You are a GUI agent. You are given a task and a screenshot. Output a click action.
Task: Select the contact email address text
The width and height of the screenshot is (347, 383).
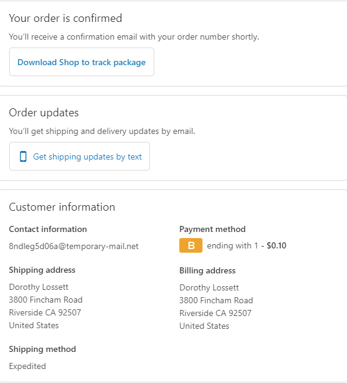click(x=74, y=246)
